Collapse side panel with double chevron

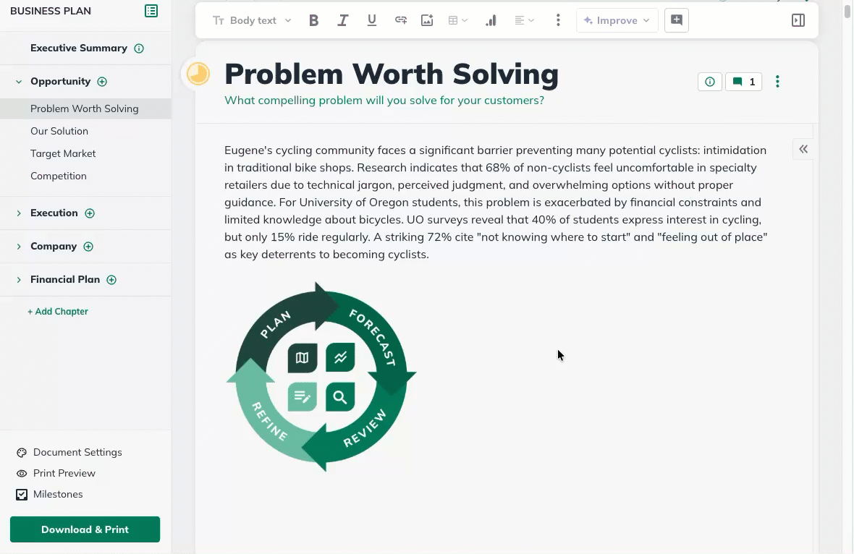point(803,149)
